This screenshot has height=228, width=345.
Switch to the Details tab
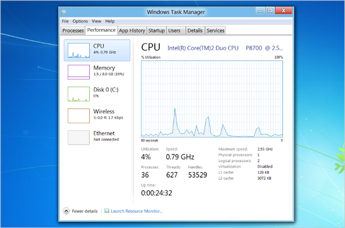tap(195, 31)
